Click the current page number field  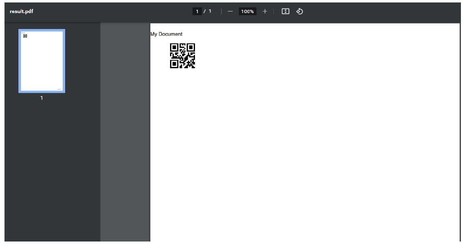click(x=197, y=11)
